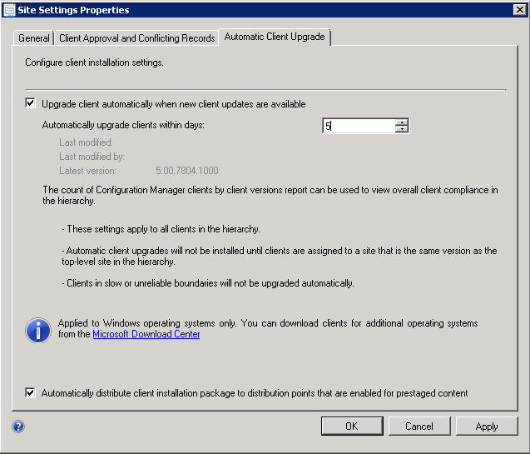
Task: Click 'Clients in slow or unreliable boundaries' note
Action: pos(208,283)
